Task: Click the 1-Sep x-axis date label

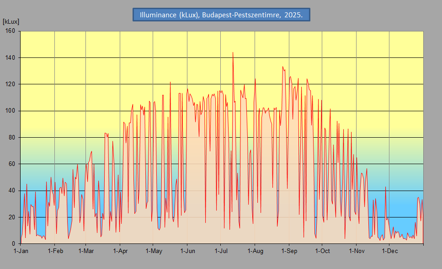Action: tap(289, 251)
